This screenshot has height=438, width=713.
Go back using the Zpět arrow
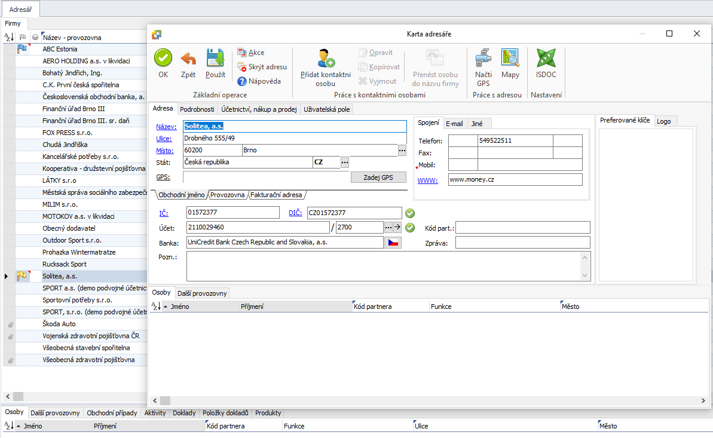188,58
